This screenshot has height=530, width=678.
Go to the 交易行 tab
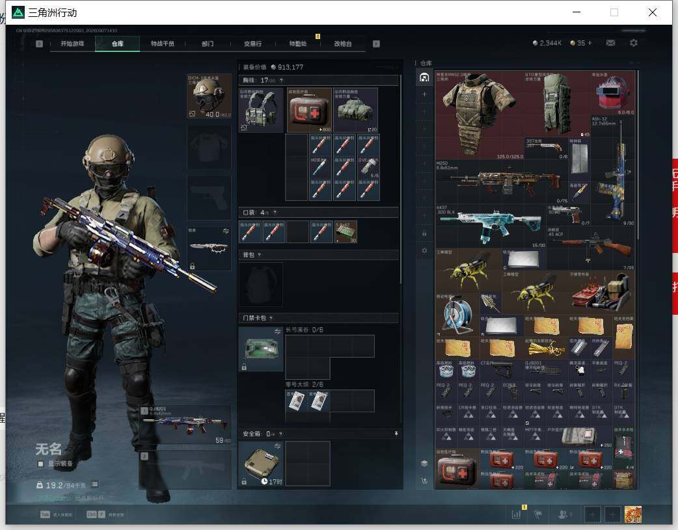point(252,44)
